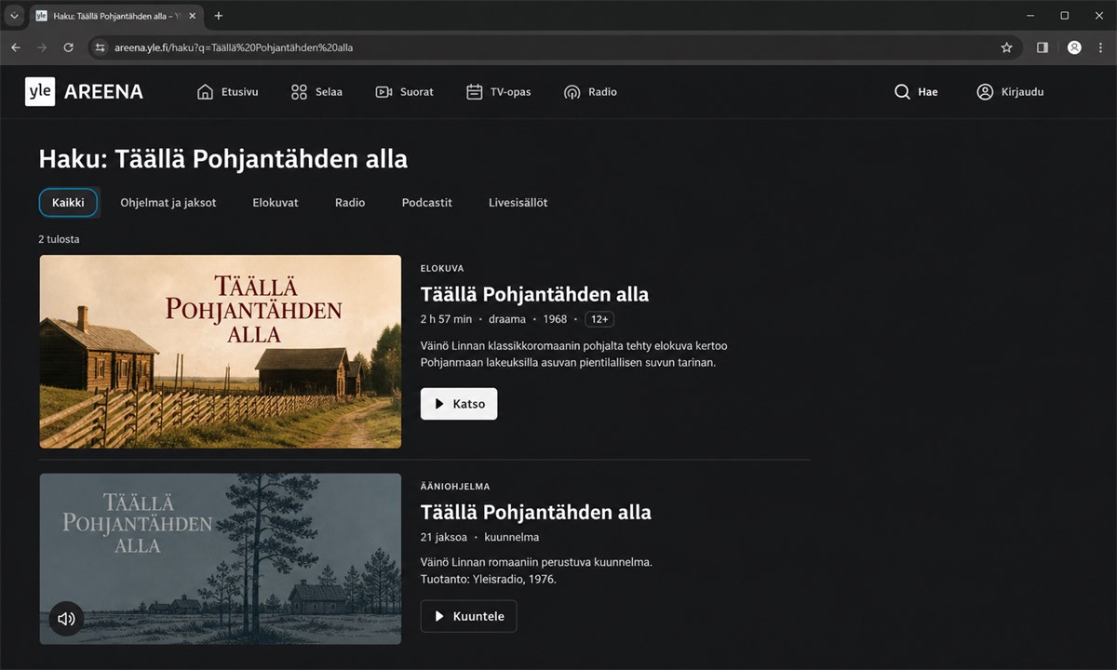Open the film thumbnail with farmhouses
The image size is (1117, 670).
click(x=221, y=352)
